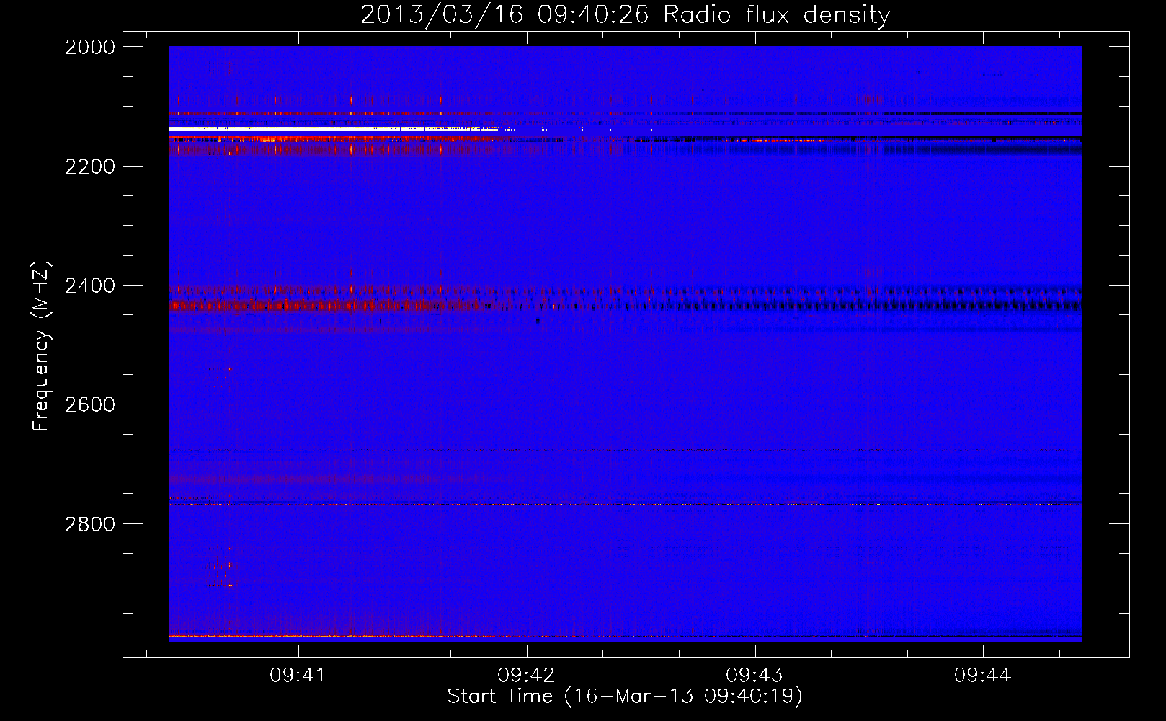The height and width of the screenshot is (721, 1166).
Task: Click the 2600 frequency tick label
Action: tap(90, 404)
